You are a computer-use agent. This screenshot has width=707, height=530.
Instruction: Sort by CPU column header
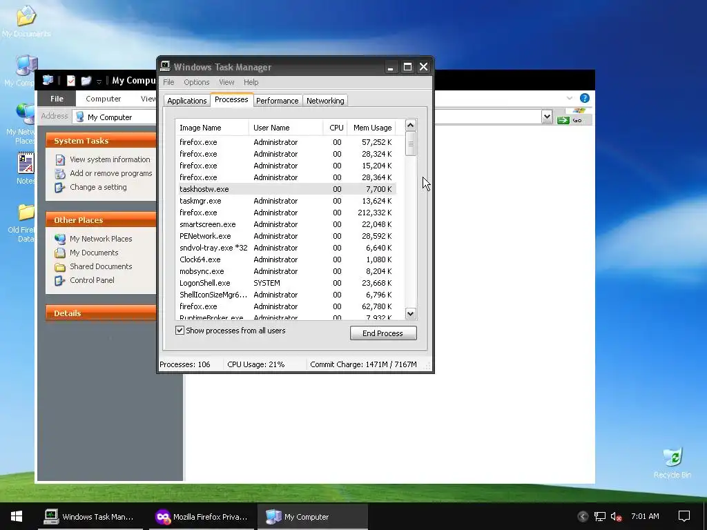tap(335, 128)
